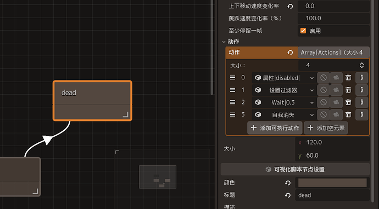Click 添加空元素 button
This screenshot has height=209, width=379.
326,128
